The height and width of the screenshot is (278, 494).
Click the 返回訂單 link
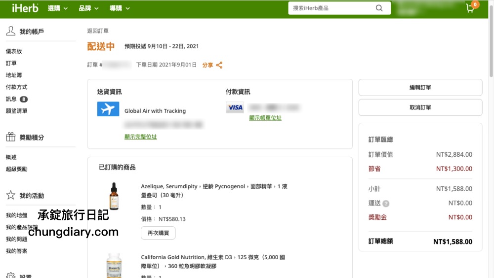[98, 31]
